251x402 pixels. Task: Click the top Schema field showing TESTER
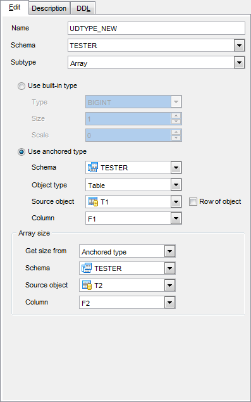point(151,46)
